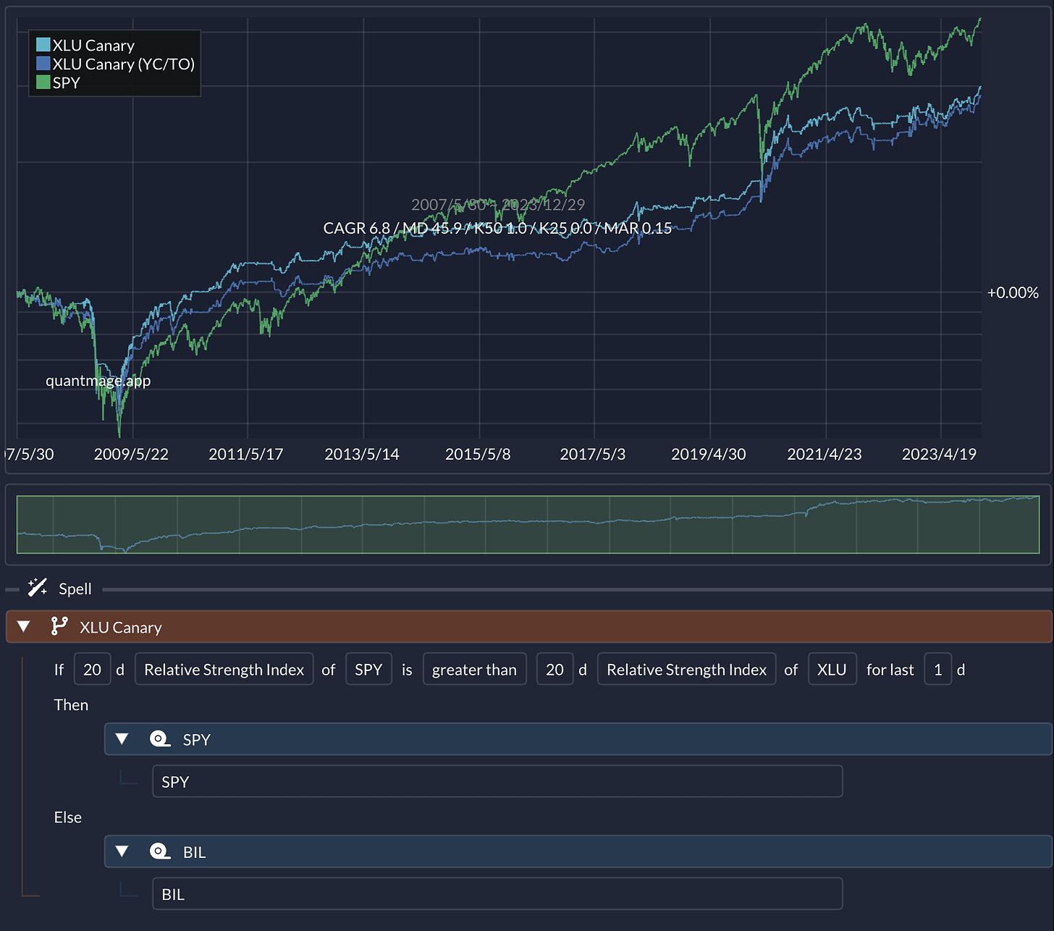This screenshot has height=931, width=1054.
Task: Toggle XLU Canary (YC/TO) legend swatch
Action: click(x=43, y=64)
